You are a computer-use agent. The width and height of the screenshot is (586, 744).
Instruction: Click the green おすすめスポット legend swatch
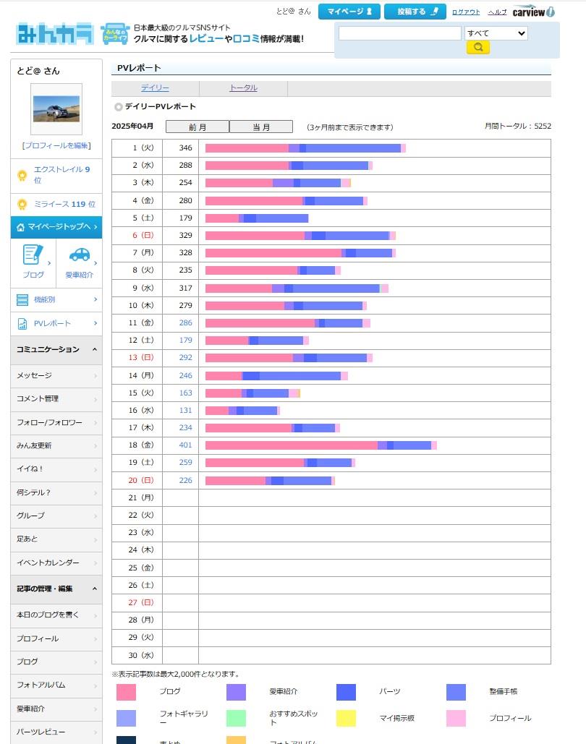click(x=236, y=719)
